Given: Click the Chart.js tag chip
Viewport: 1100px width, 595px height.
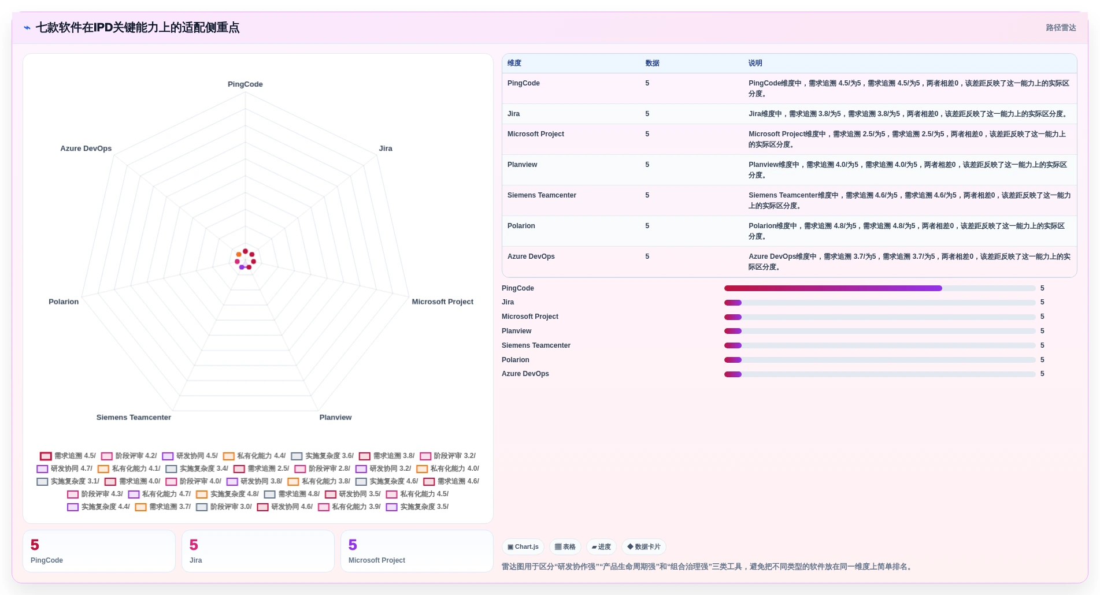Looking at the screenshot, I should tap(523, 546).
